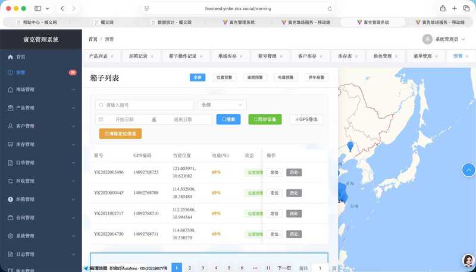The width and height of the screenshot is (476, 272).
Task: Click the green 同步设备 button
Action: coord(265,119)
